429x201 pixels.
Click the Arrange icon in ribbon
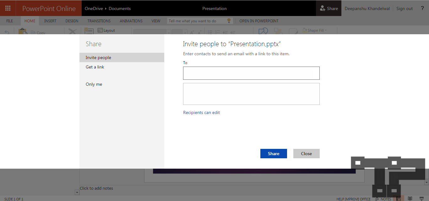(278, 31)
